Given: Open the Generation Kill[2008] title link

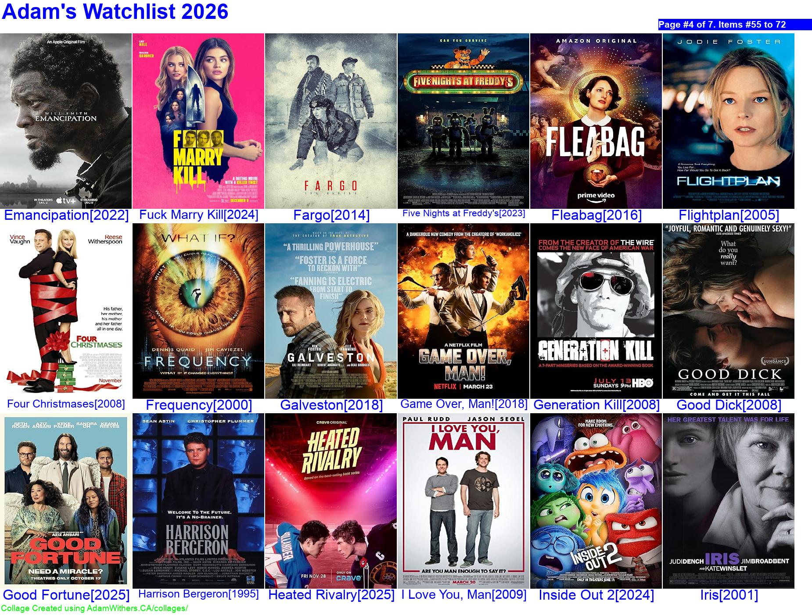Looking at the screenshot, I should pos(596,405).
